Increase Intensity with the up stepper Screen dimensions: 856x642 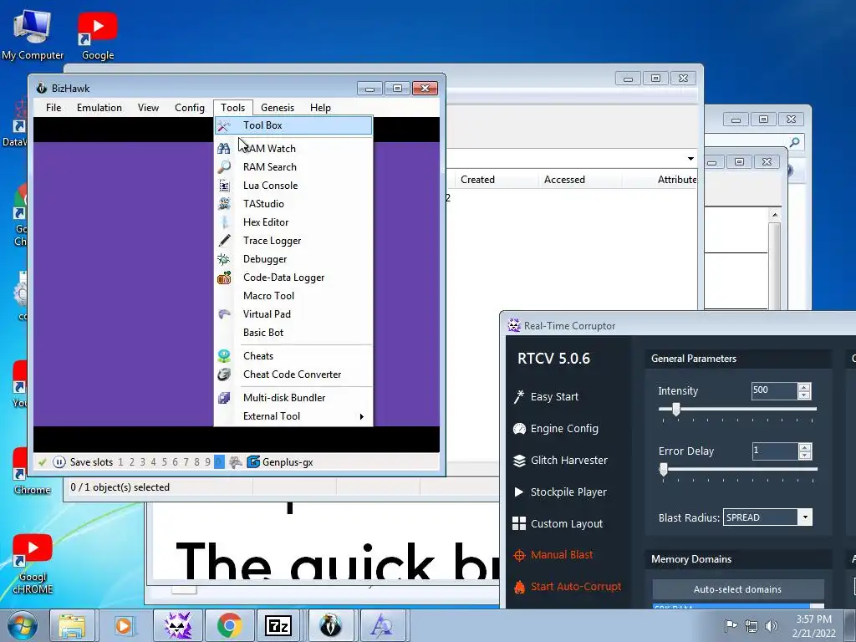click(x=803, y=386)
